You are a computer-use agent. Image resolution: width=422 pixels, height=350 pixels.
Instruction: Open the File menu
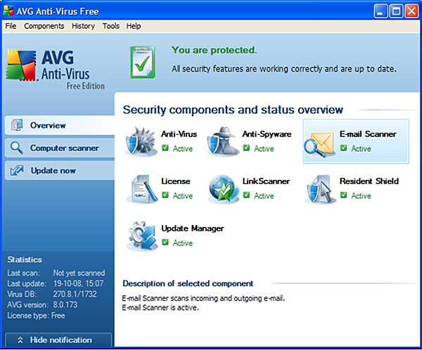pos(11,26)
